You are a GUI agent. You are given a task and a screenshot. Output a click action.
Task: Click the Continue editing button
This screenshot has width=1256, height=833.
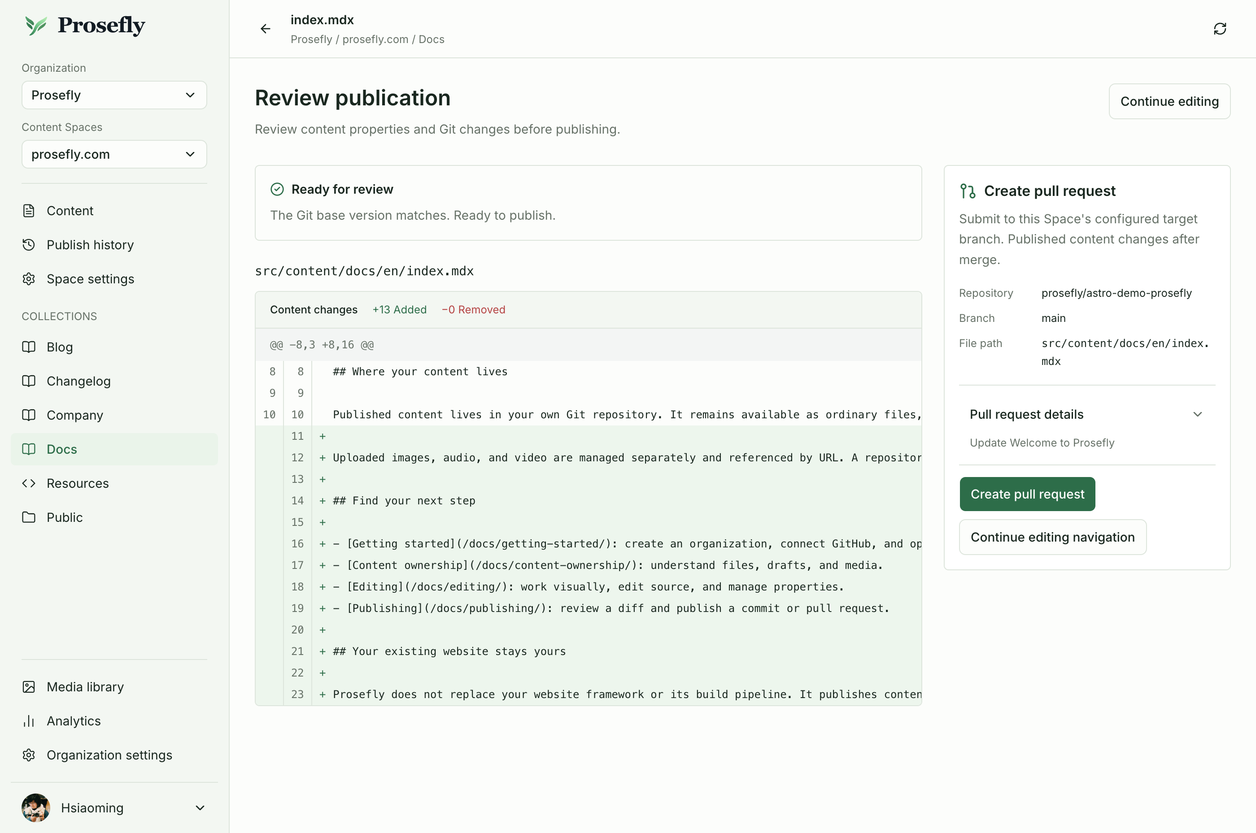pyautogui.click(x=1169, y=101)
